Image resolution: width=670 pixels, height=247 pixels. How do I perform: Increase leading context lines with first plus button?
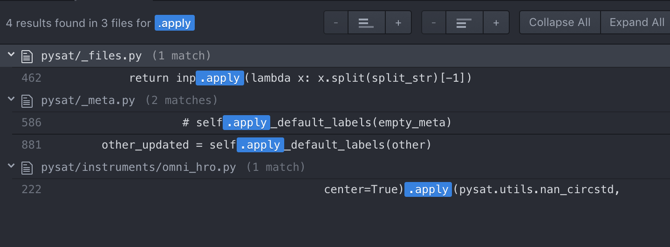398,23
